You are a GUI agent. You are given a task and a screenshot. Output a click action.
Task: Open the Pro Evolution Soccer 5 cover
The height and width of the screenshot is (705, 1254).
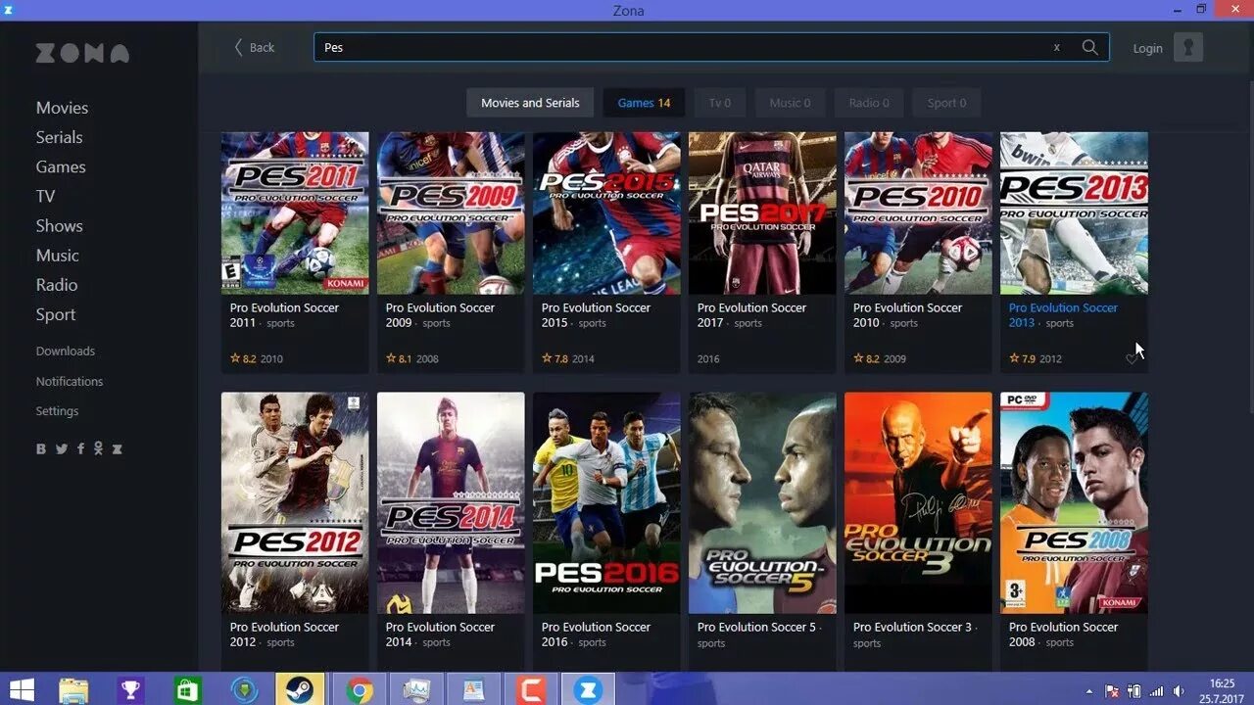point(762,503)
